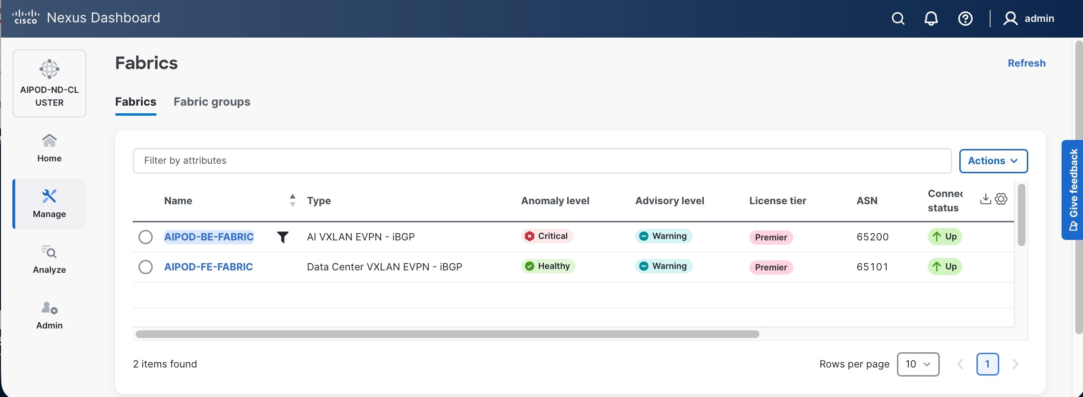Switch to the Fabric groups tab
The image size is (1083, 397).
click(x=212, y=102)
